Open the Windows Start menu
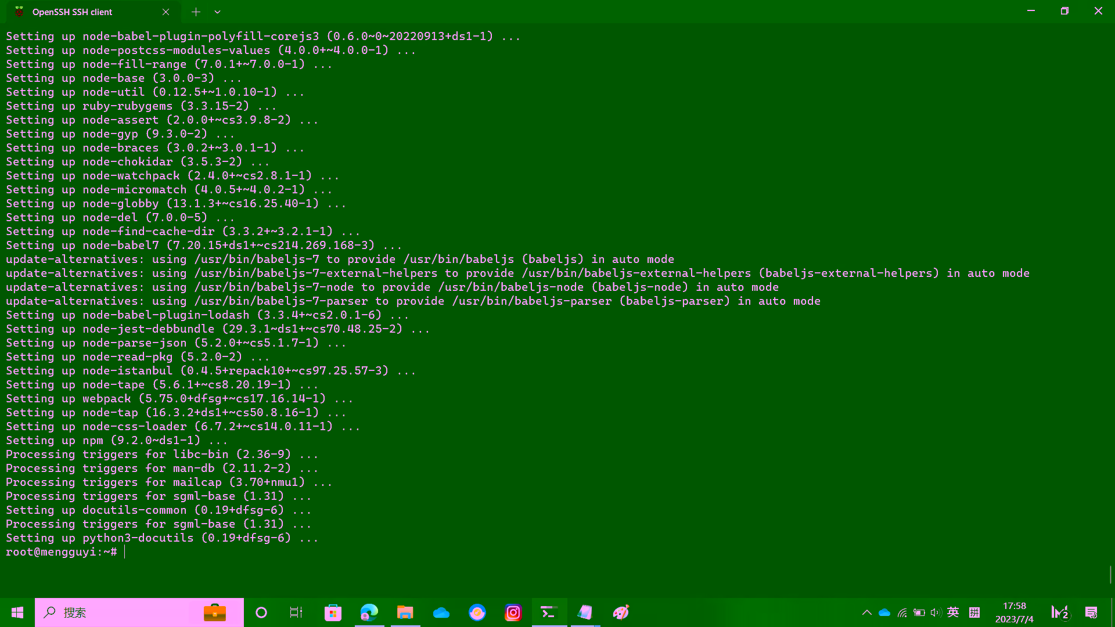The height and width of the screenshot is (627, 1115). (17, 612)
